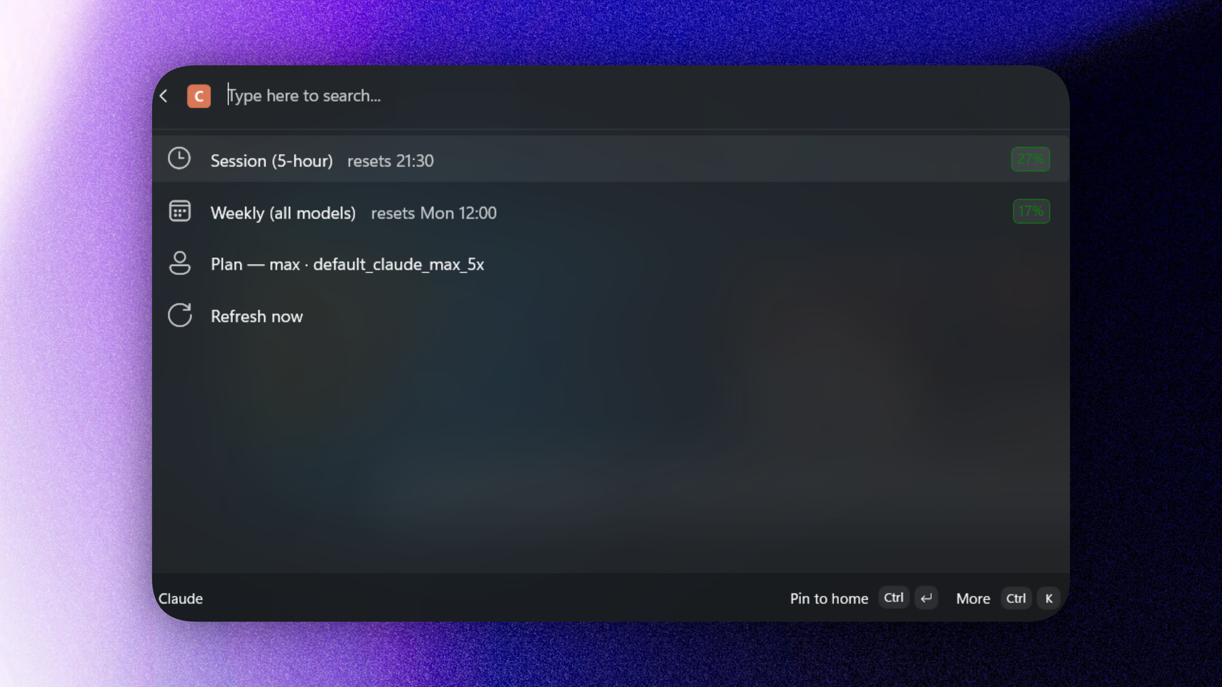Click the Enter key hint icon
This screenshot has height=687, width=1222.
click(926, 598)
